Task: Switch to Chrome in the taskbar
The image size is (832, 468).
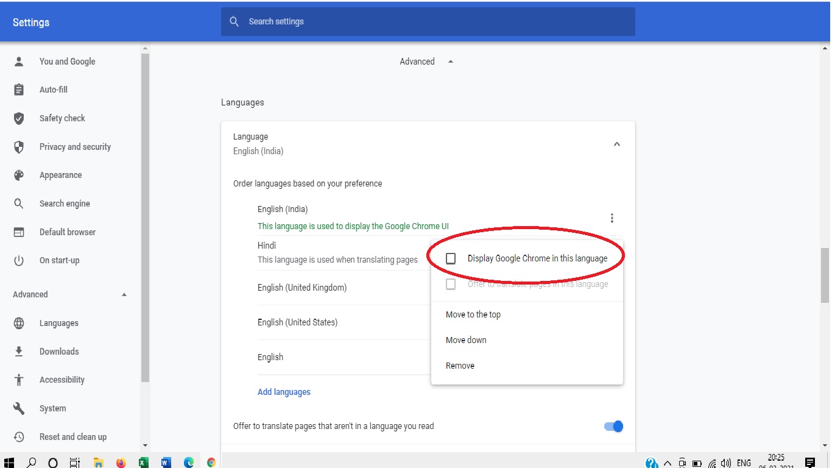Action: click(211, 463)
